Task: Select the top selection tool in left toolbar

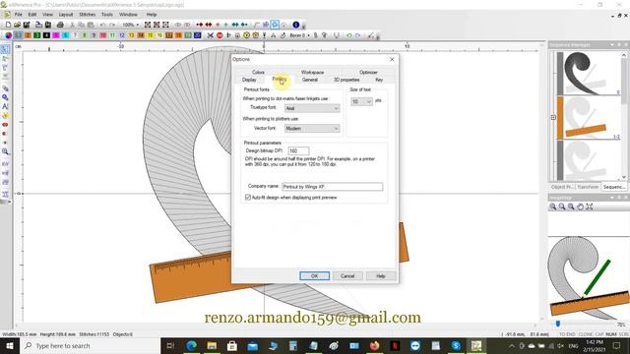Action: click(5, 49)
